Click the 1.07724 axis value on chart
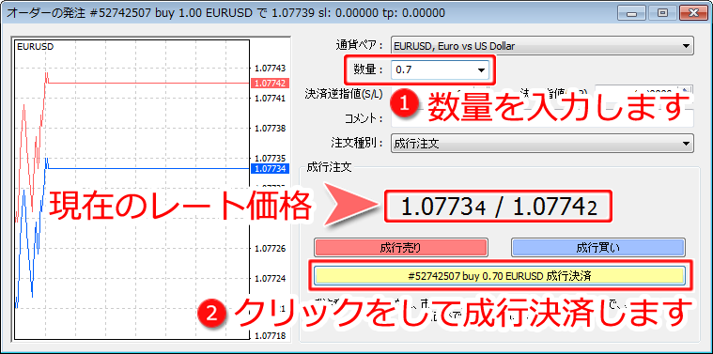The image size is (713, 354). [271, 278]
